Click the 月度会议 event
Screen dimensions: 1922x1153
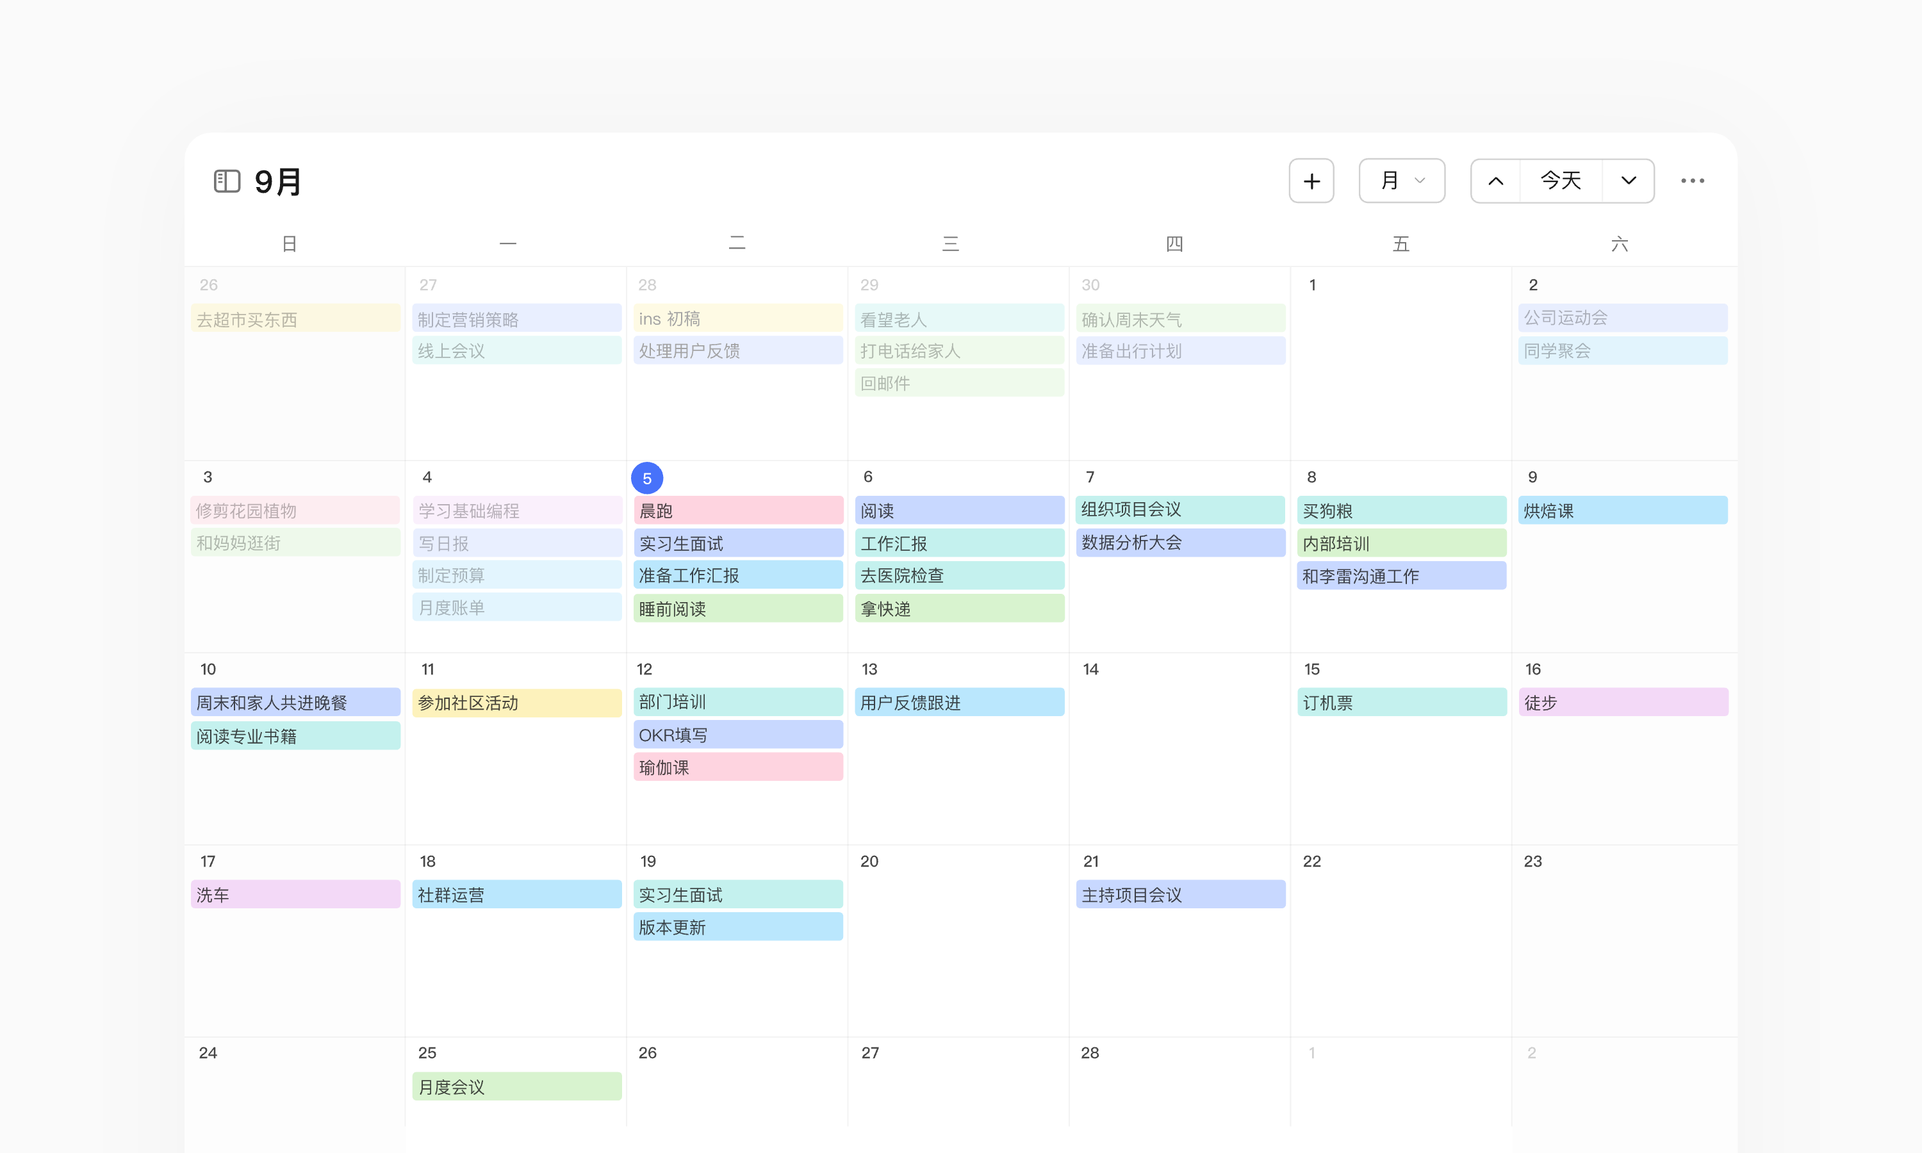tap(516, 1086)
